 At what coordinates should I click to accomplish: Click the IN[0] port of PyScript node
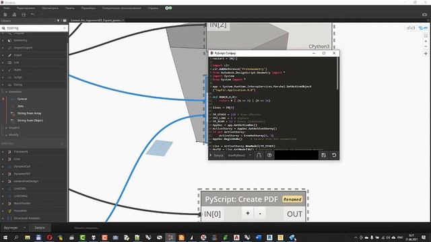[x=212, y=214]
